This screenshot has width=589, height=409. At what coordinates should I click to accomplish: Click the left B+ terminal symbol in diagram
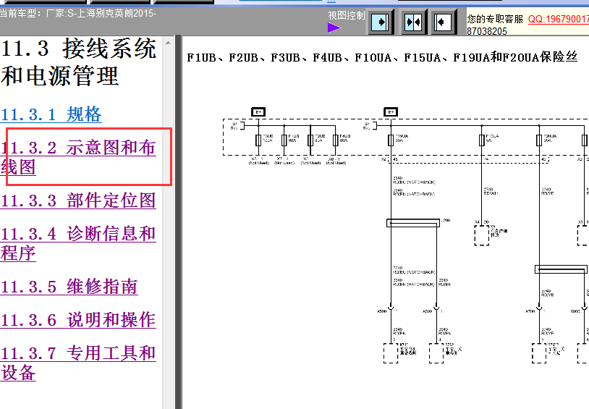click(x=258, y=112)
